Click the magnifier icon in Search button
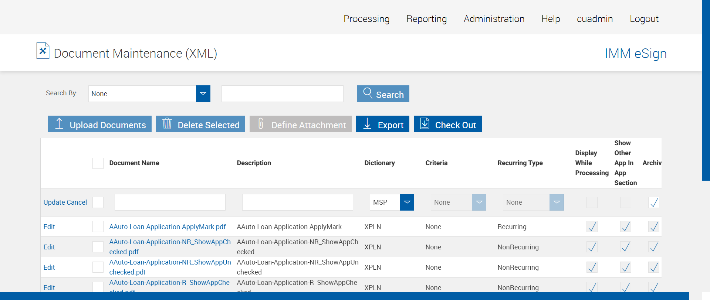 pos(367,93)
